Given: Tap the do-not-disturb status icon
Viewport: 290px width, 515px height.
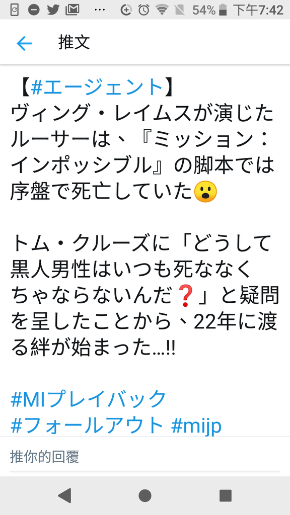Looking at the screenshot, I should [34, 10].
